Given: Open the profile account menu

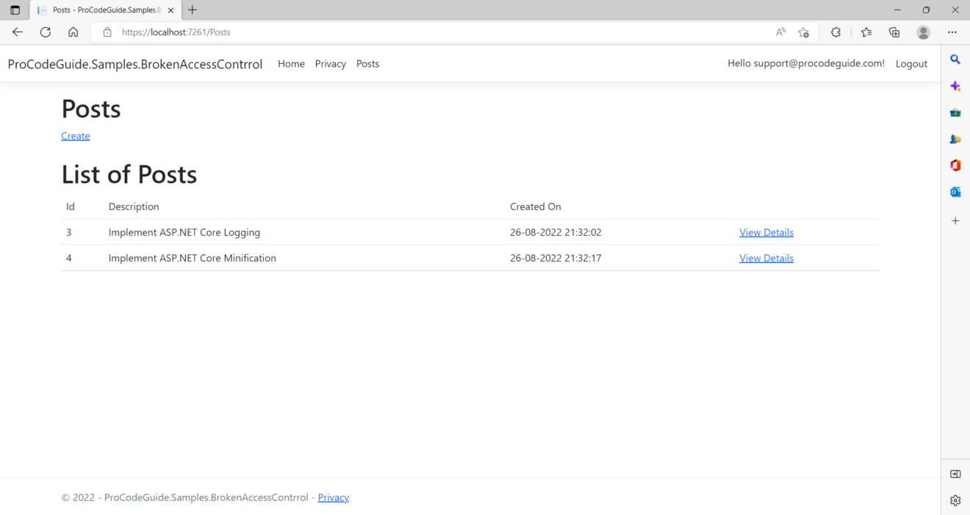Looking at the screenshot, I should [923, 32].
